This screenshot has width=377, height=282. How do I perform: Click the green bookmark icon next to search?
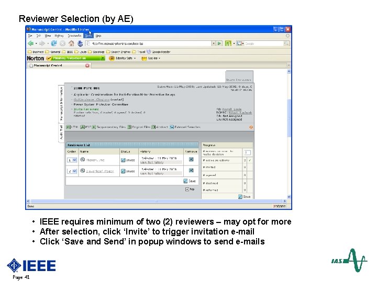(228, 43)
